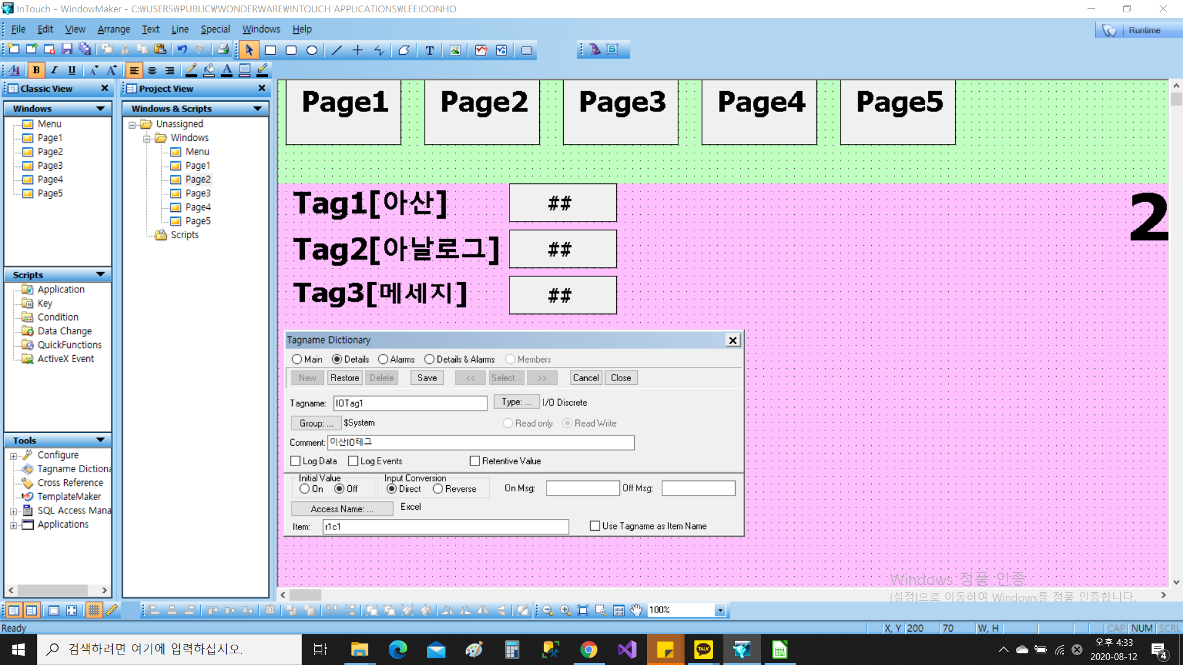Click the Undo arrow icon
The height and width of the screenshot is (665, 1183).
[182, 50]
